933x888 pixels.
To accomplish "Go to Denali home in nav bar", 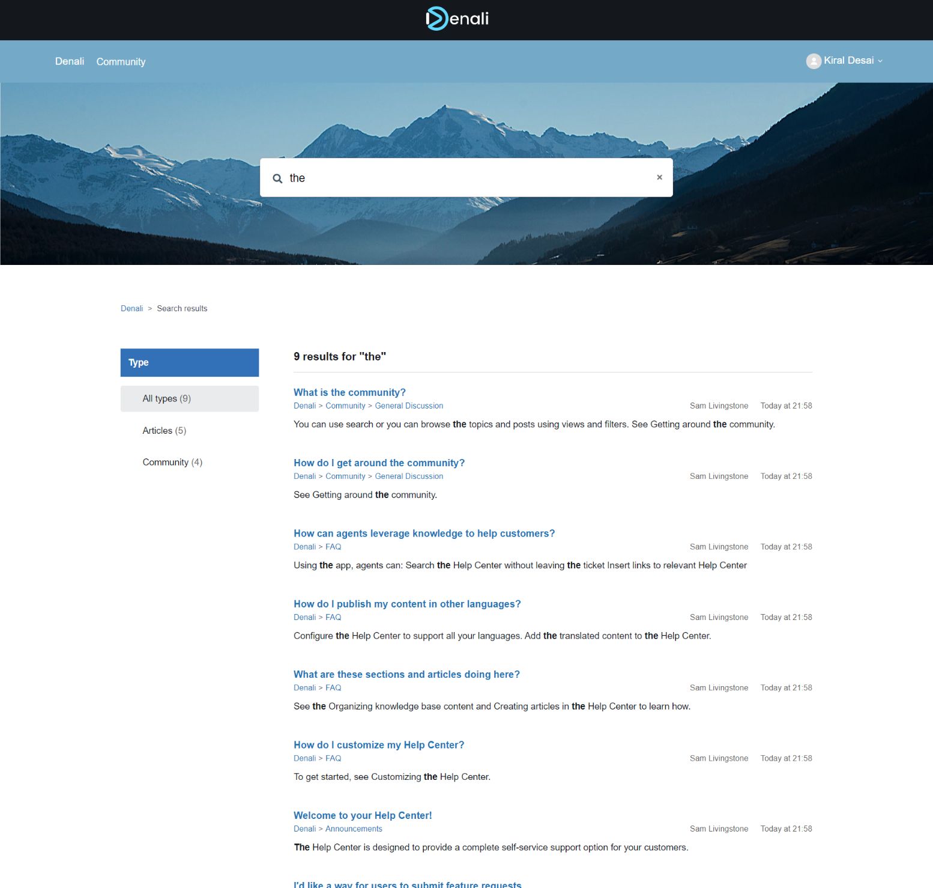I will (x=70, y=61).
